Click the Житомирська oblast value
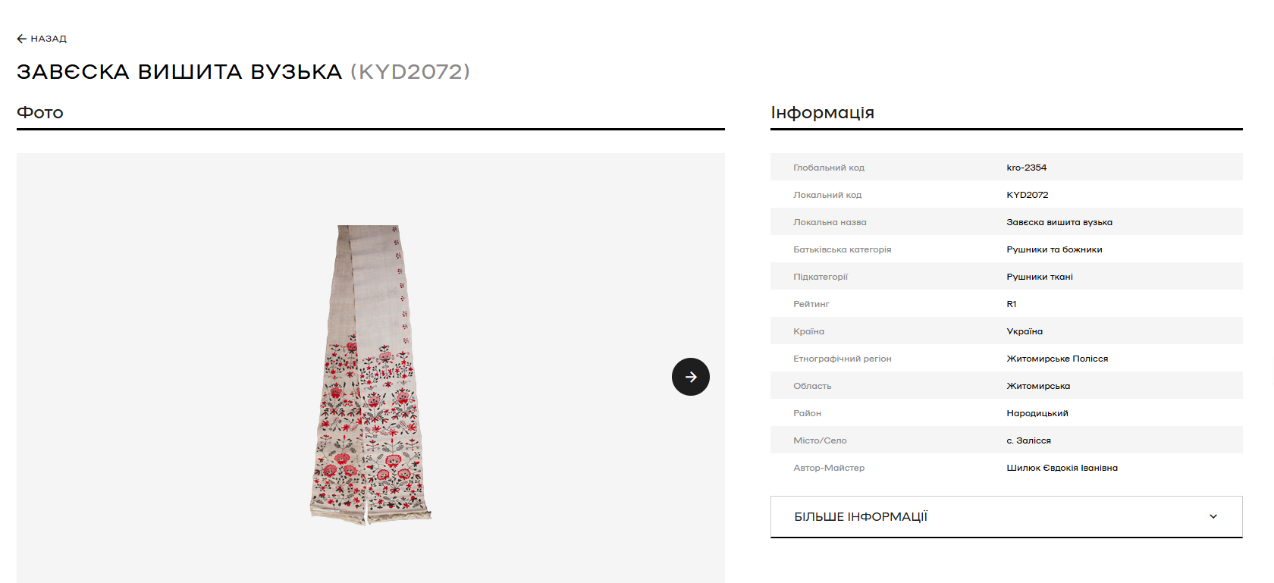 pyautogui.click(x=1038, y=386)
